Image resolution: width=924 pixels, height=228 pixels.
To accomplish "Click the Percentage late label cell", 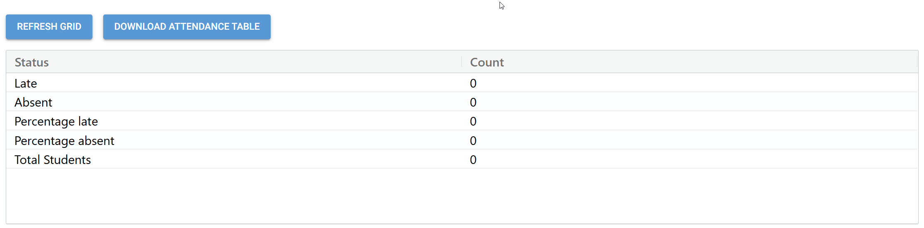I will click(56, 121).
